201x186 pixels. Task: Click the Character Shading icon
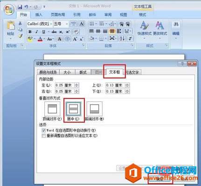coord(59,39)
